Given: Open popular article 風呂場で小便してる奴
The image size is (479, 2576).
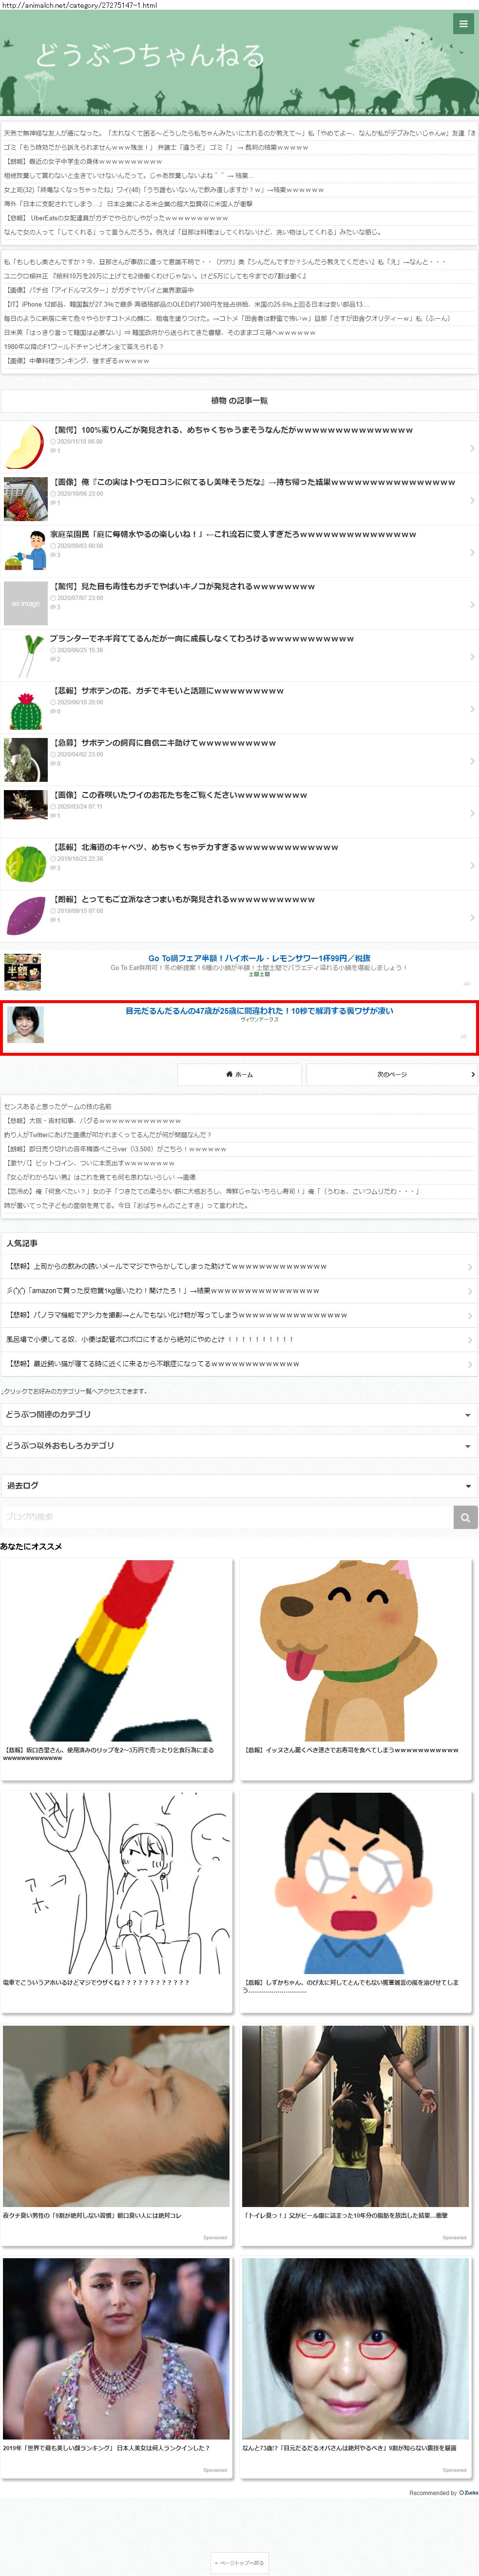Looking at the screenshot, I should click(150, 1339).
